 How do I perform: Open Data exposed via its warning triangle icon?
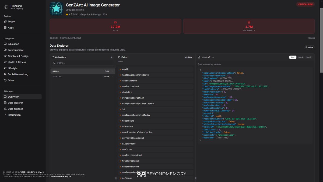point(5,109)
